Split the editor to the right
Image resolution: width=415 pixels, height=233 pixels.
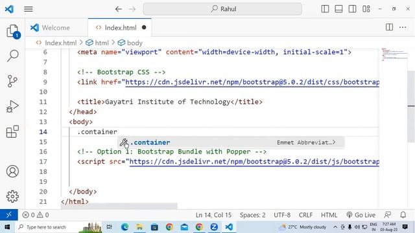click(x=389, y=27)
